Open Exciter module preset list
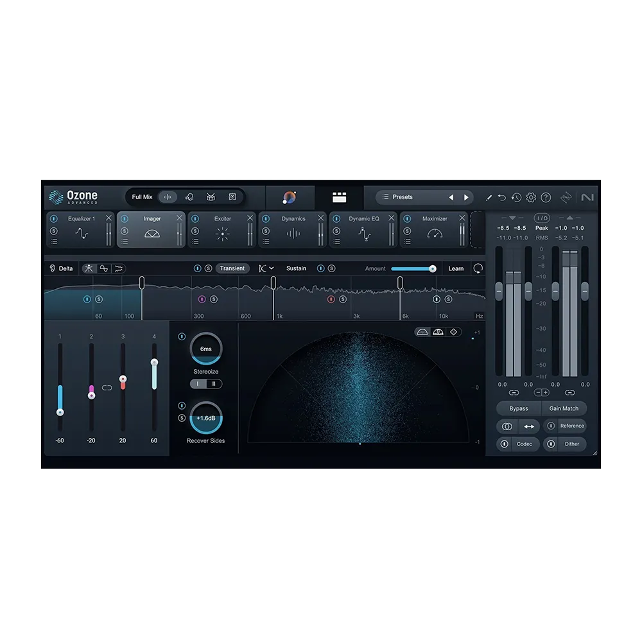 coord(195,242)
